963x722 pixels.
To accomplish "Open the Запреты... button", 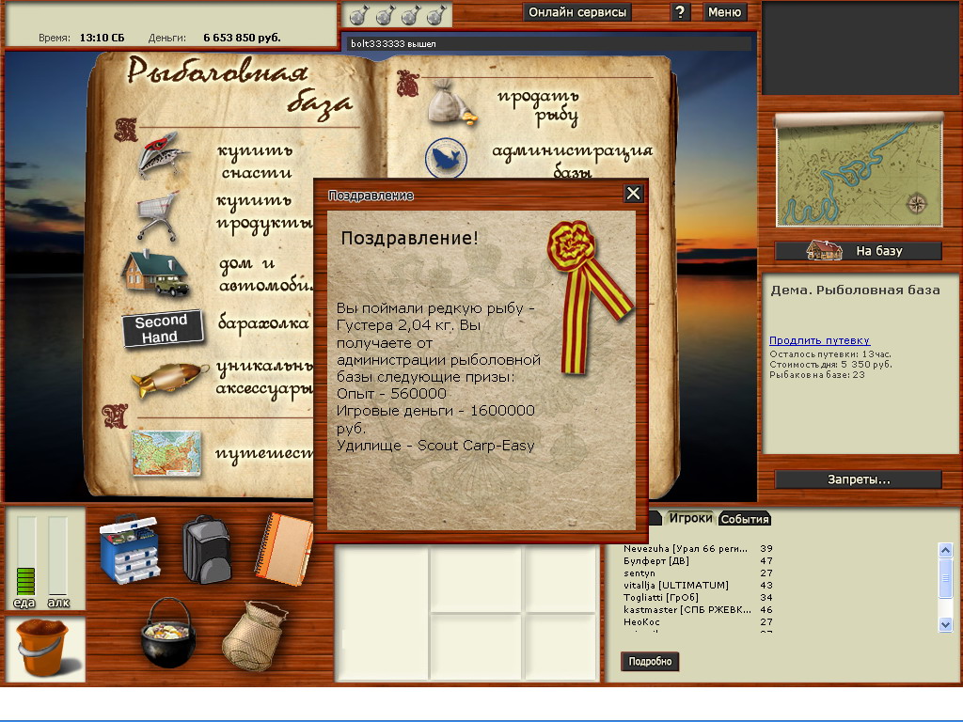I will click(x=858, y=479).
